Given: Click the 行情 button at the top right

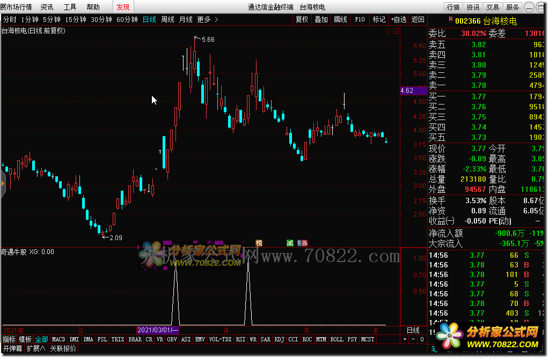Looking at the screenshot, I should point(453,7).
